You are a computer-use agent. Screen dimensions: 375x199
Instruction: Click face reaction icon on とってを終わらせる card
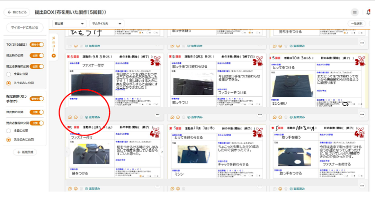(x=178, y=189)
